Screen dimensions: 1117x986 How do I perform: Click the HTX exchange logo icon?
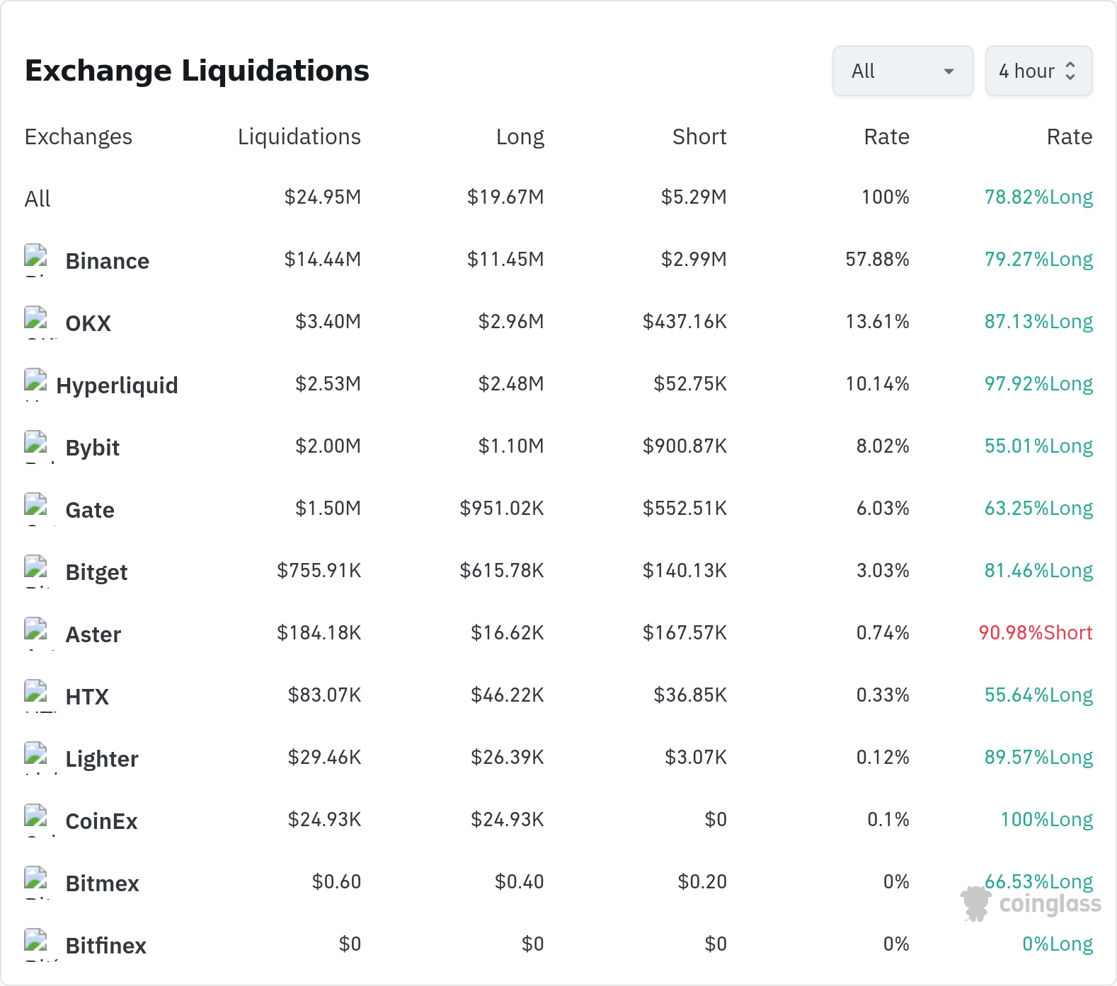(x=35, y=695)
